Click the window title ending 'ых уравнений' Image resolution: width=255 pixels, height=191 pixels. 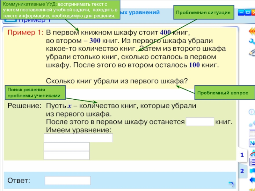click(x=140, y=12)
